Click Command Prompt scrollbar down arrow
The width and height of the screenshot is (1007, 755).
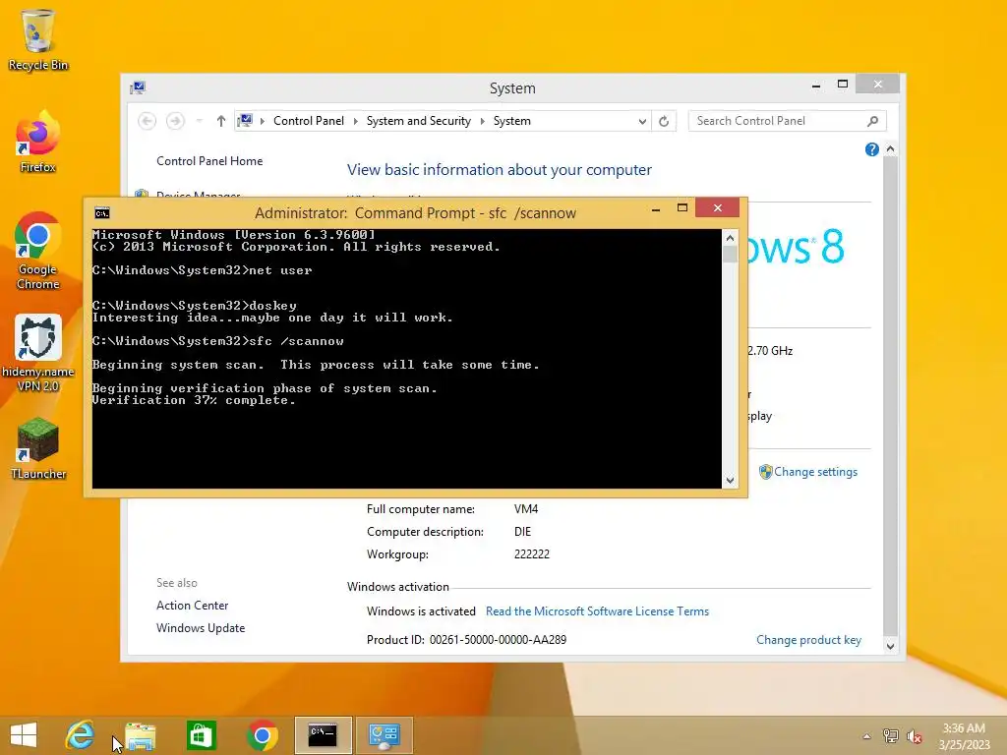click(x=730, y=480)
